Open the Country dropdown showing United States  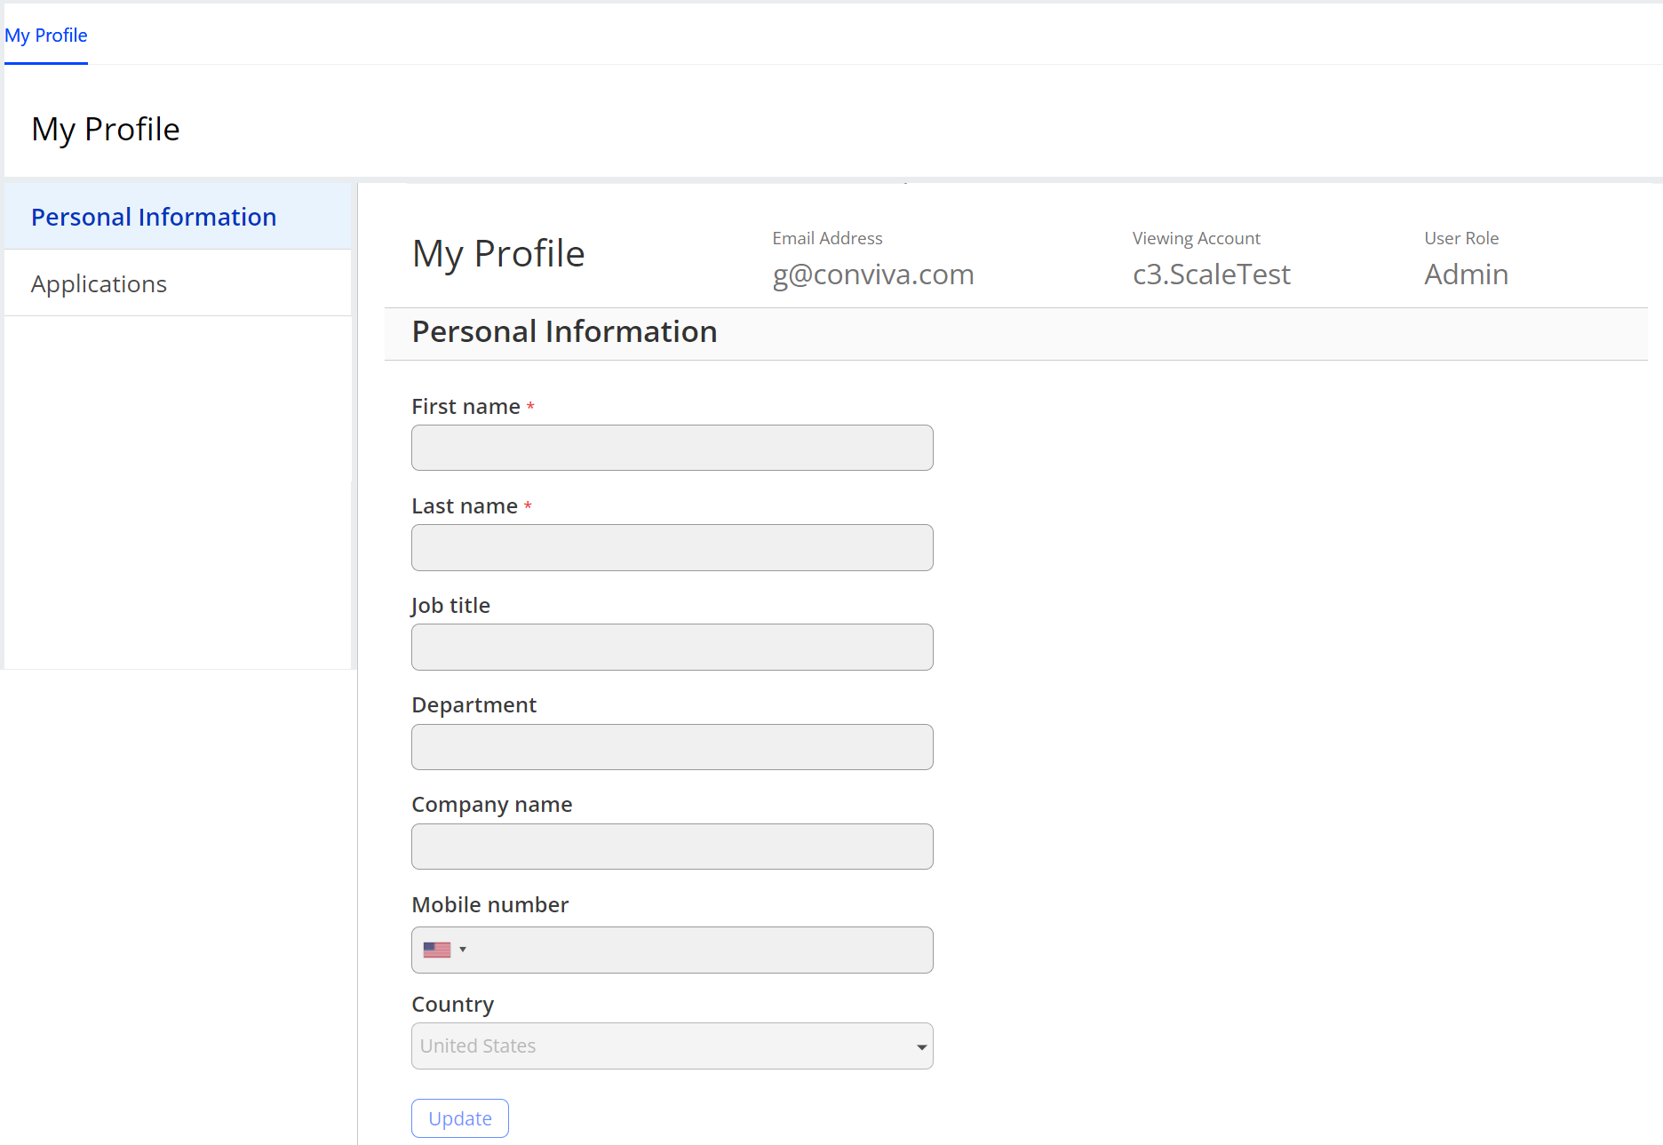(x=671, y=1046)
